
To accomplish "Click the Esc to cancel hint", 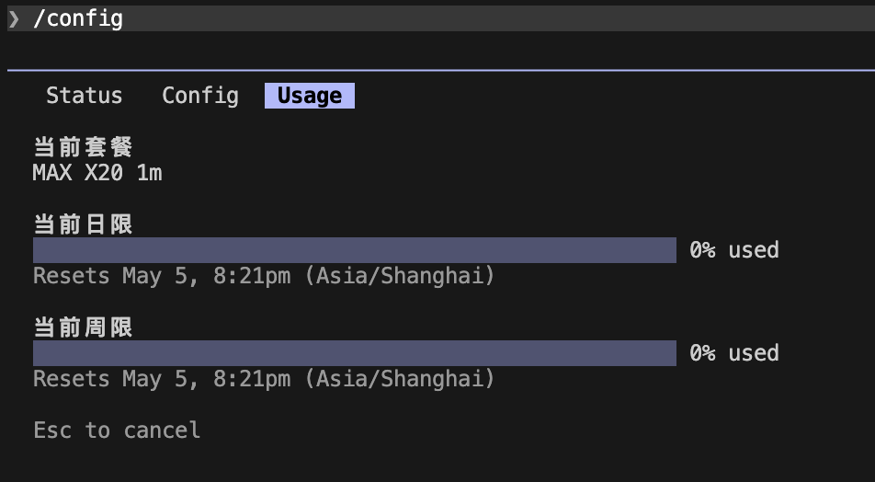I will pyautogui.click(x=117, y=430).
